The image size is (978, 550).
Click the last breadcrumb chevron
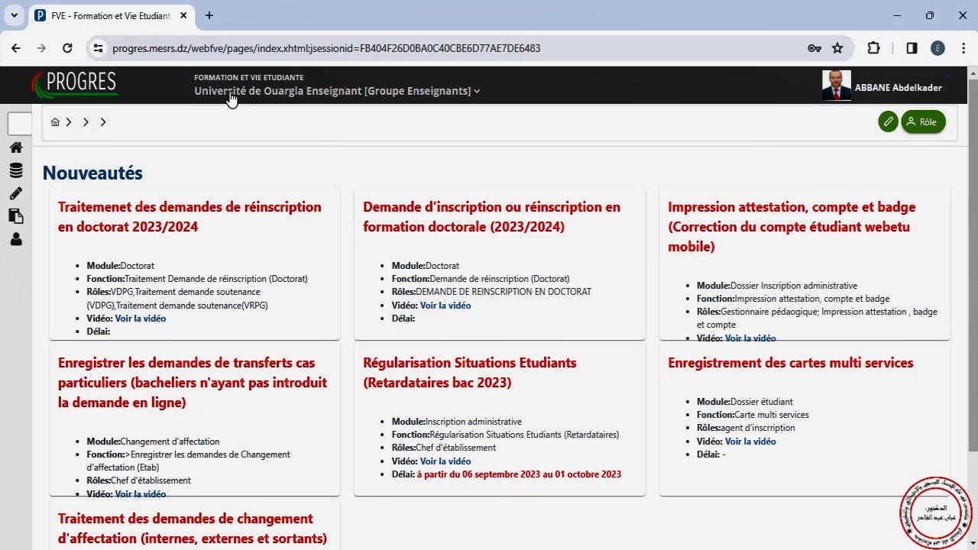click(103, 122)
